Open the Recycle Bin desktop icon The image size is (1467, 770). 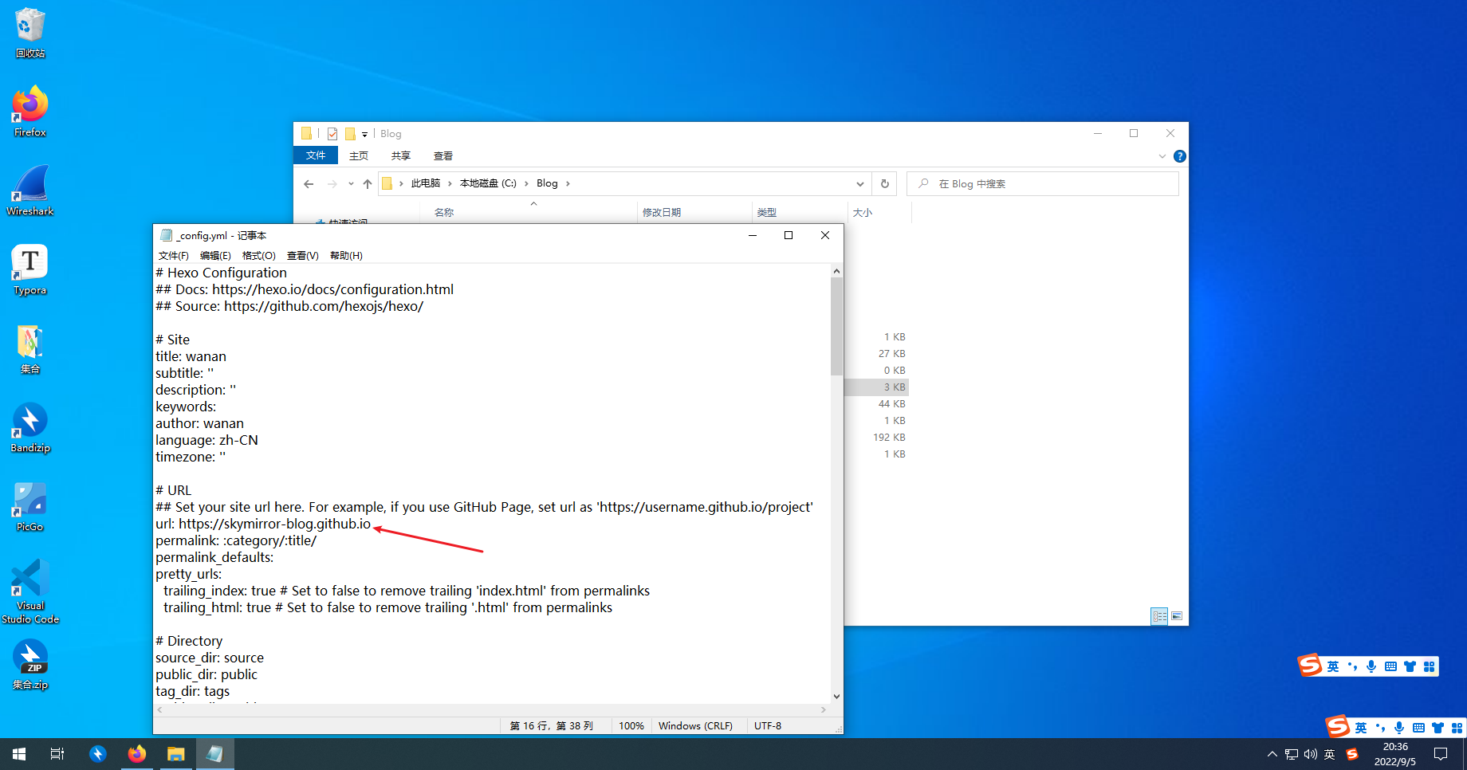point(30,33)
